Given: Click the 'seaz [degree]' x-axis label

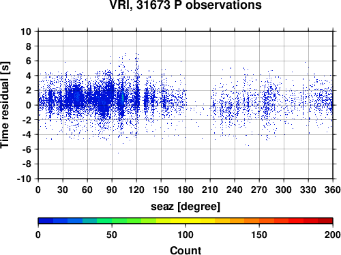Looking at the screenshot, I should click(x=186, y=207).
